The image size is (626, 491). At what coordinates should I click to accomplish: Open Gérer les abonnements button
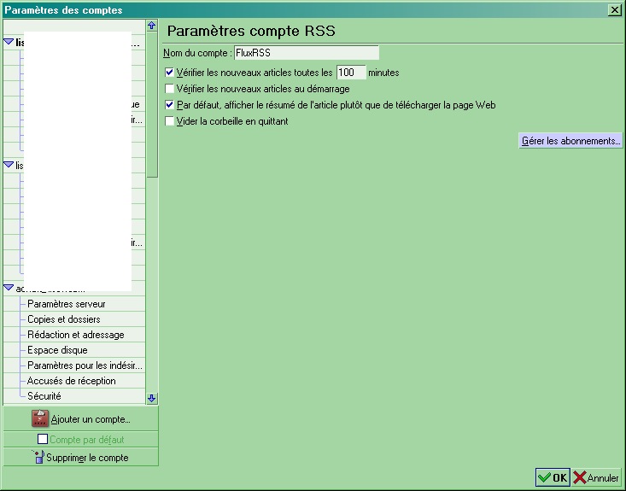pos(570,141)
